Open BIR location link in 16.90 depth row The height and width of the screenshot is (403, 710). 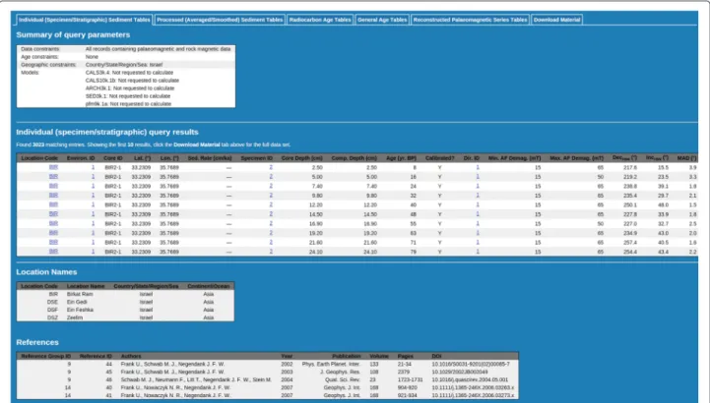coord(53,224)
